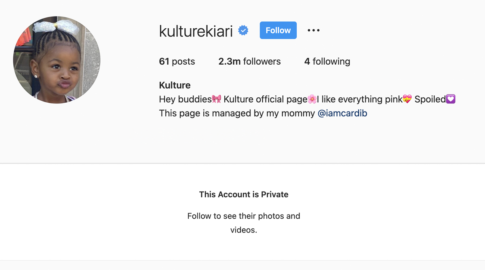This screenshot has width=485, height=270.
Task: Click the I like everything pink phrase
Action: (360, 99)
